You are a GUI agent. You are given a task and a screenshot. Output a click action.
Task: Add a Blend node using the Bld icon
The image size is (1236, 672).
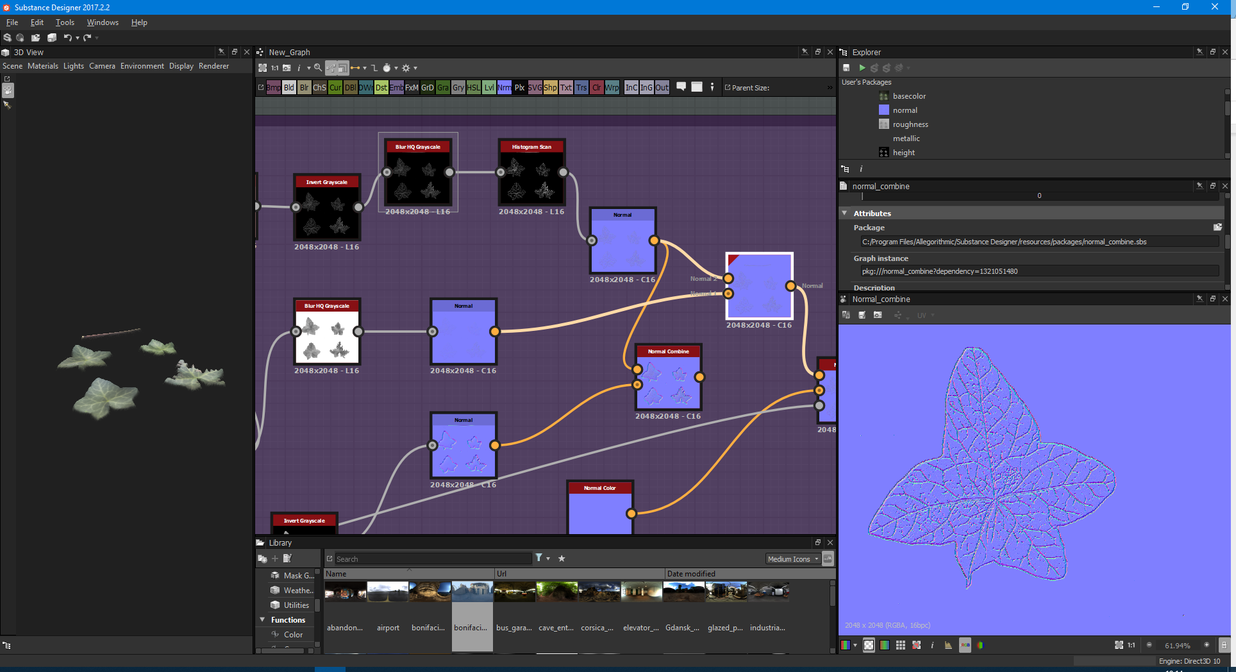[x=289, y=87]
